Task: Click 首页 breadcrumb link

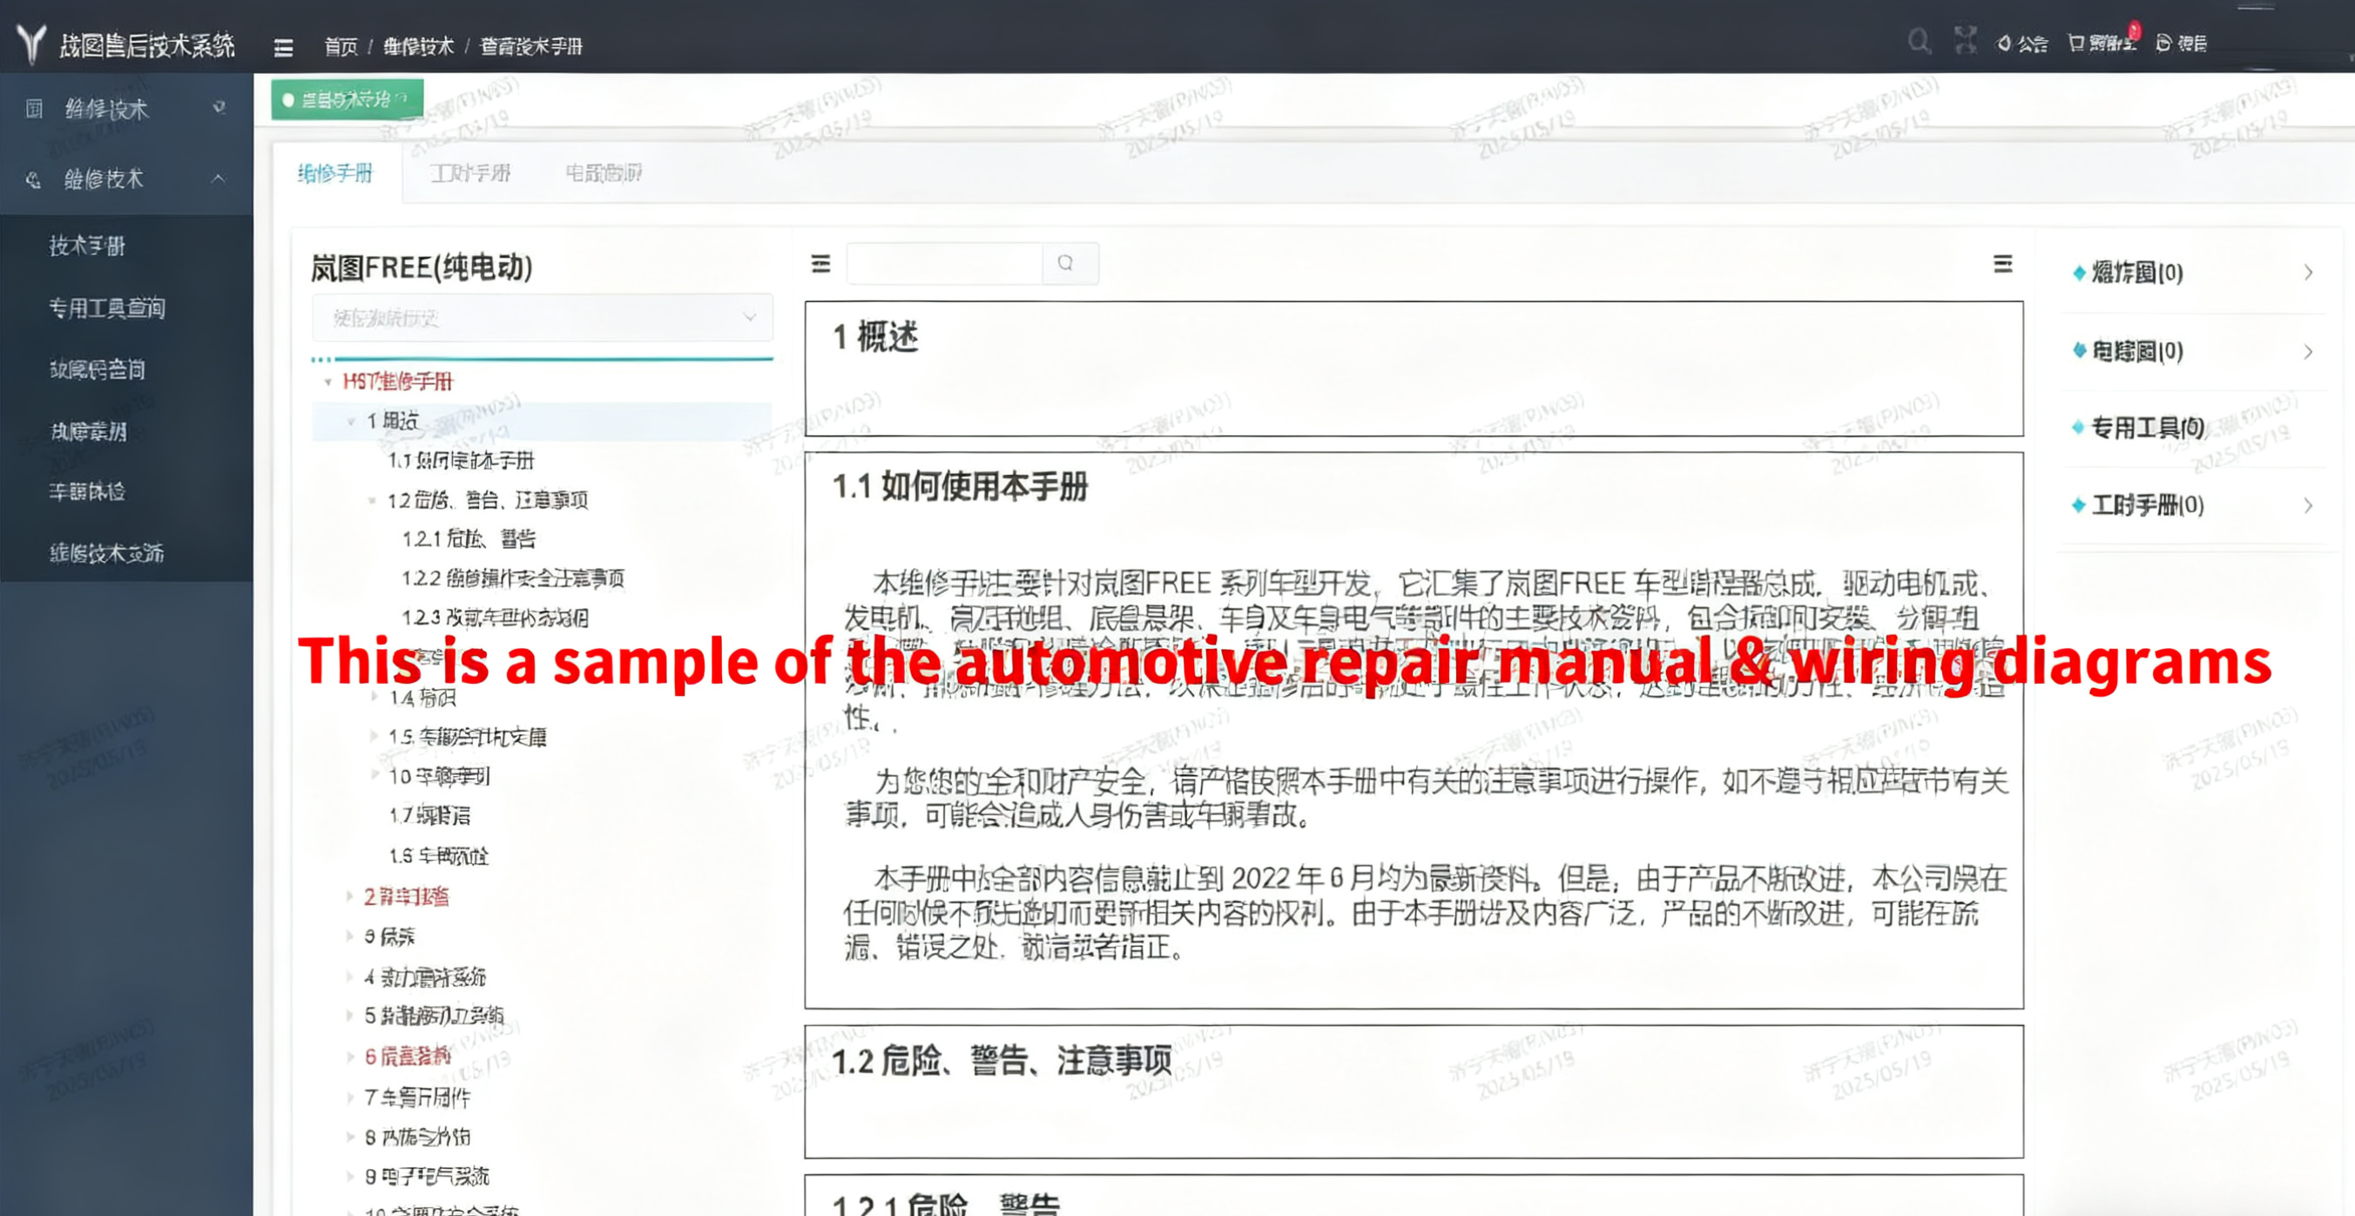Action: coord(341,47)
